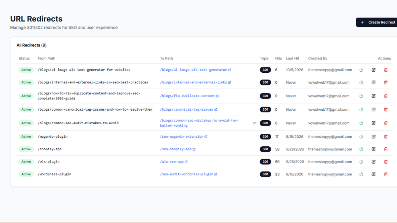
Task: Edit the how-to-fix-duplicate-content redirect
Action: (374, 96)
